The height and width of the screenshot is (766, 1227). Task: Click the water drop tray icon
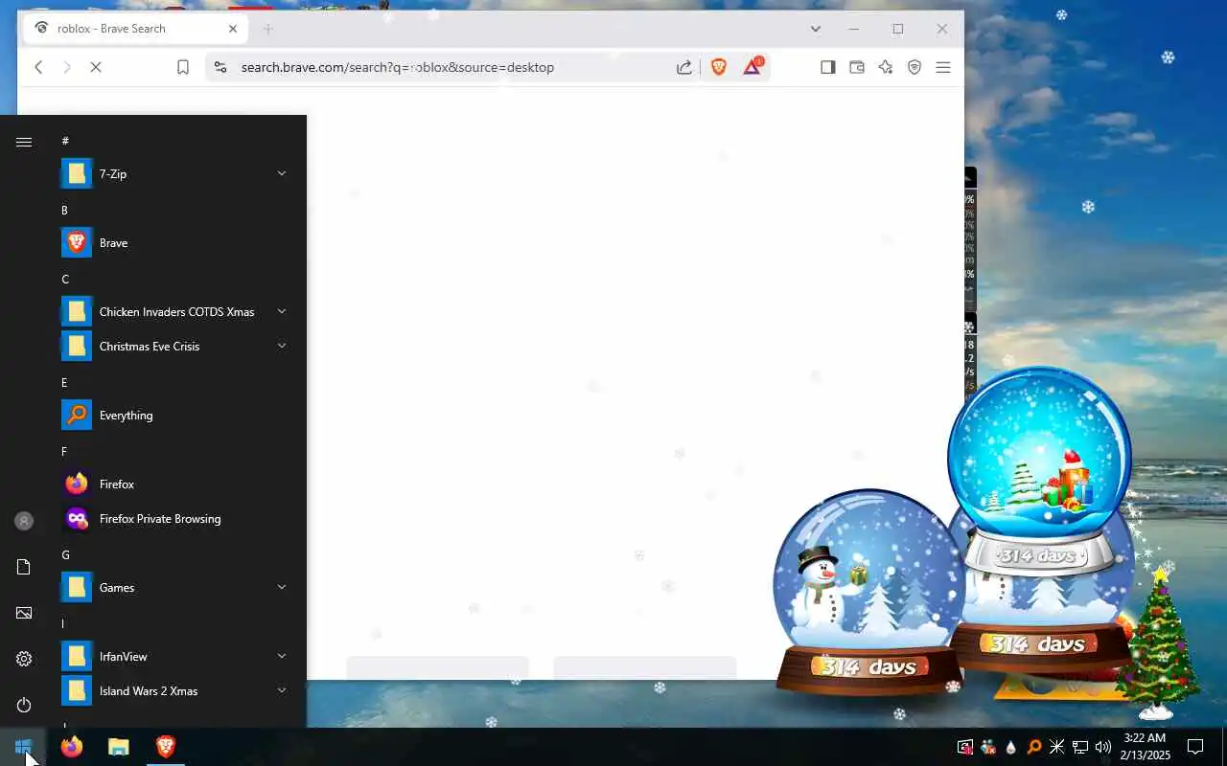pyautogui.click(x=1010, y=747)
